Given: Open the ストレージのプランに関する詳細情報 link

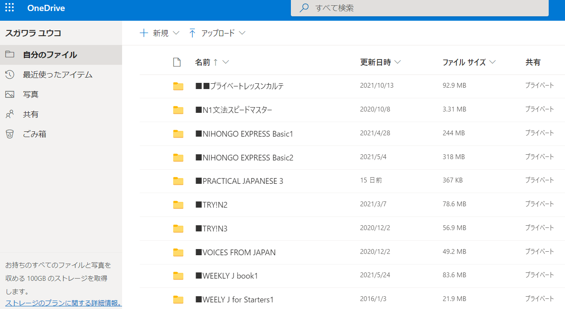Looking at the screenshot, I should [x=63, y=303].
